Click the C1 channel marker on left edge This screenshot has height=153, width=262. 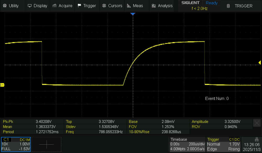[2, 85]
